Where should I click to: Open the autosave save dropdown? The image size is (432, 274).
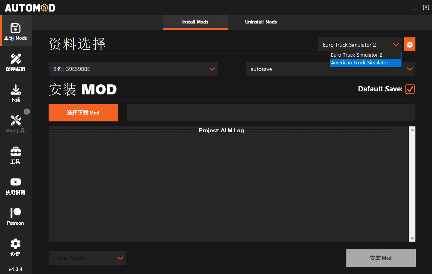point(331,69)
